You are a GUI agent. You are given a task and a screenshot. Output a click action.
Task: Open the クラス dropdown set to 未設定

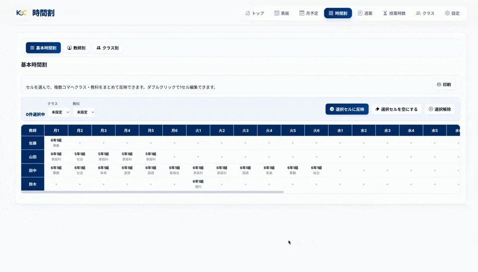pyautogui.click(x=59, y=112)
